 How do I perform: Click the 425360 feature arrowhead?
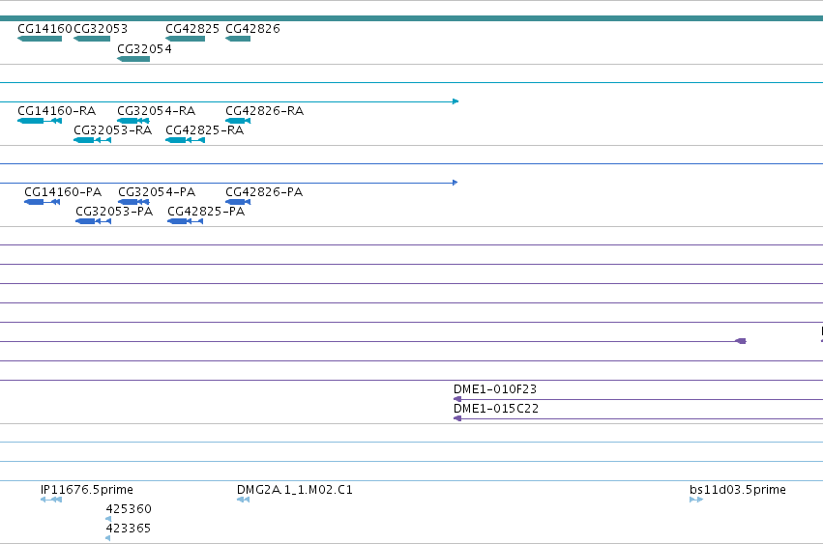pos(108,519)
